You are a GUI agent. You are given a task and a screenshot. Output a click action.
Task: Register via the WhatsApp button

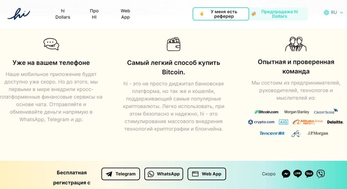point(164,174)
